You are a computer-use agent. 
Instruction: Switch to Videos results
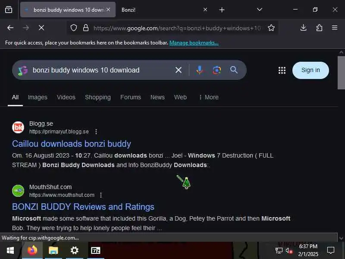[x=66, y=97]
